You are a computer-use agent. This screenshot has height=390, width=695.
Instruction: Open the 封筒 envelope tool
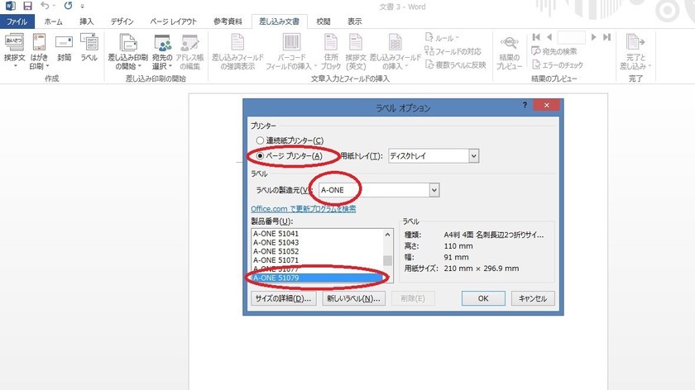[64, 49]
